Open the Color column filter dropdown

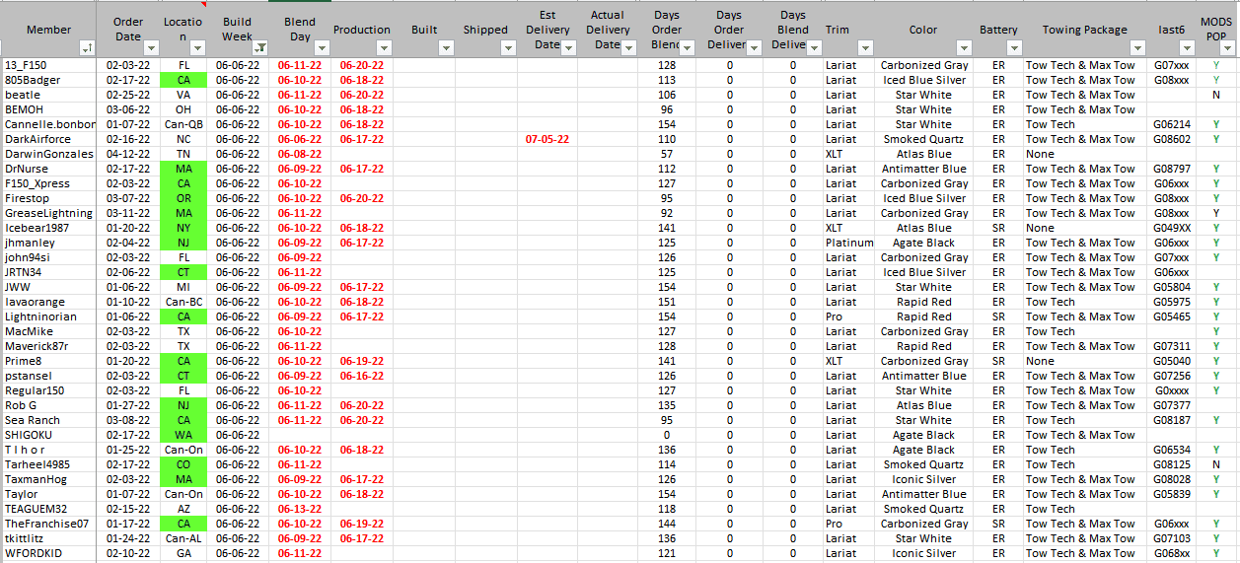click(964, 47)
